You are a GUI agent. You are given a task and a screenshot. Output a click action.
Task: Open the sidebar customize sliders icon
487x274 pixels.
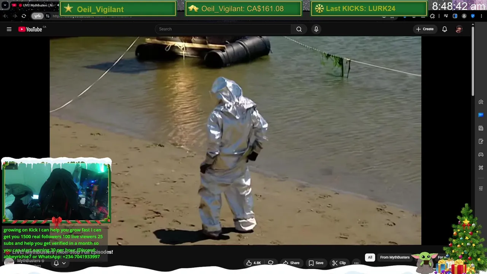481,189
